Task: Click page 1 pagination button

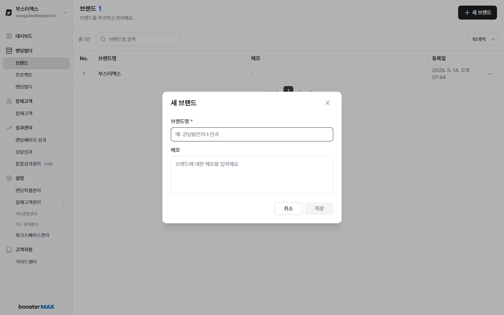Action: click(x=288, y=91)
